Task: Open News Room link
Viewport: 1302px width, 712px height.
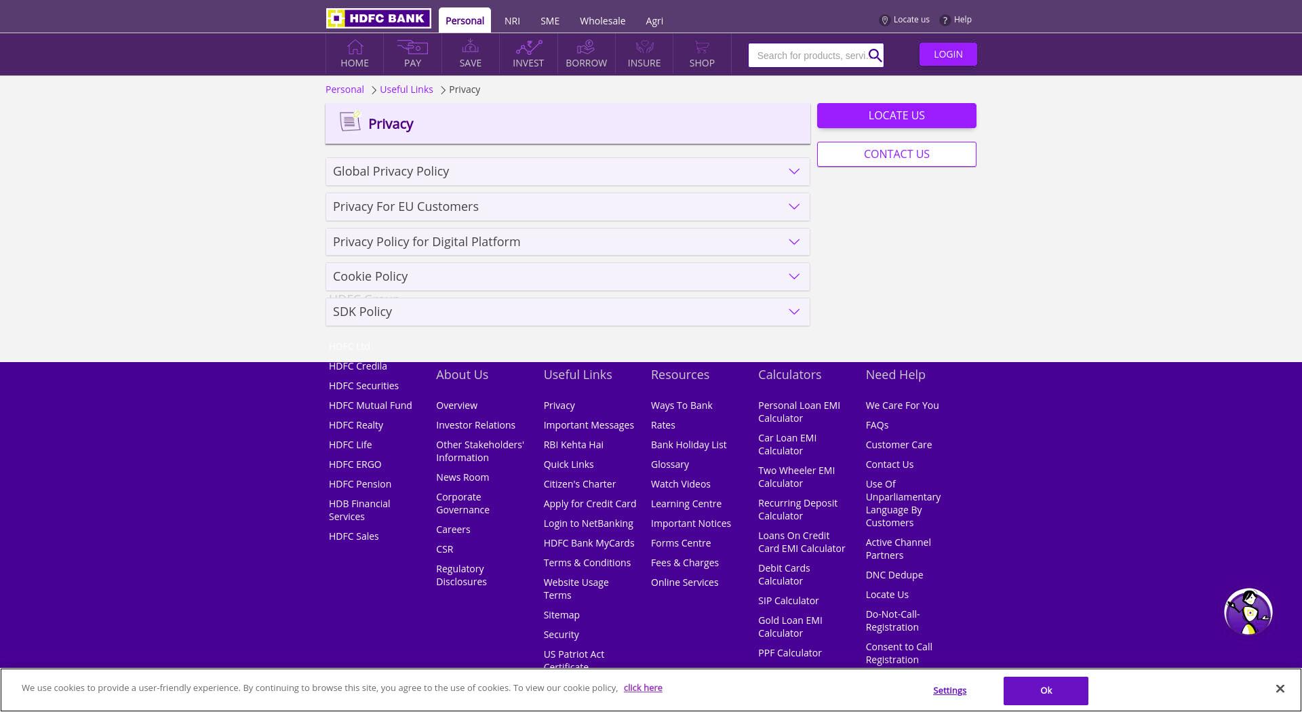Action: 462,477
